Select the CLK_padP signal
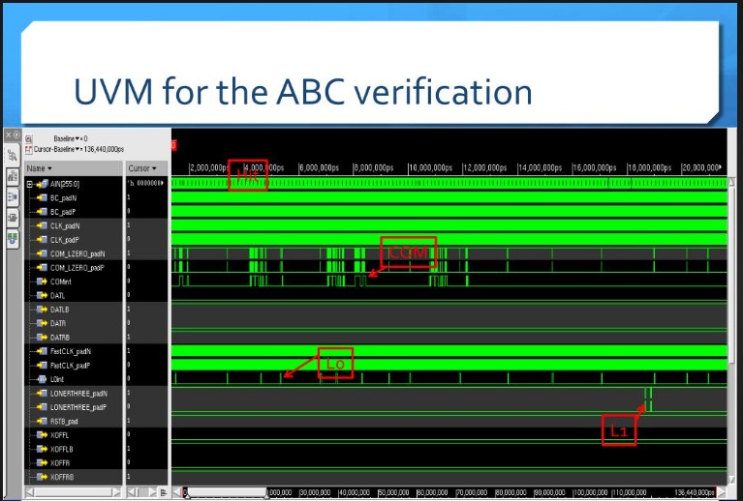The width and height of the screenshot is (743, 501). tap(65, 240)
